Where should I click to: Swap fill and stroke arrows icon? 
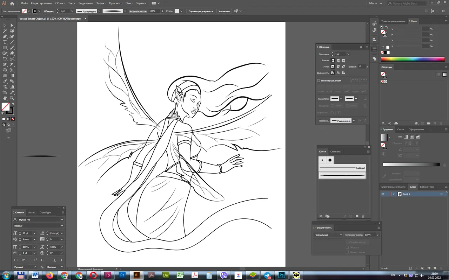tap(13, 104)
